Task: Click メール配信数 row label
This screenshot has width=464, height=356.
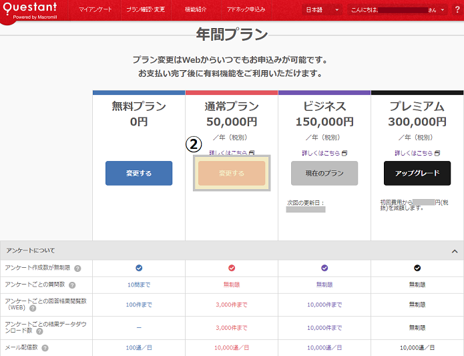Action: (21, 347)
